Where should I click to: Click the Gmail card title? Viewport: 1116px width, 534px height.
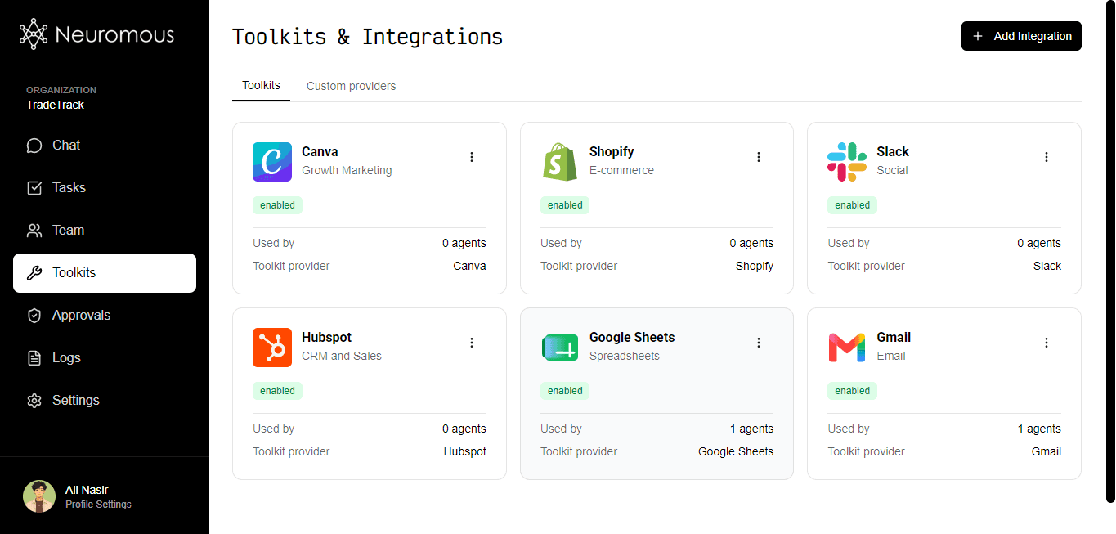894,337
